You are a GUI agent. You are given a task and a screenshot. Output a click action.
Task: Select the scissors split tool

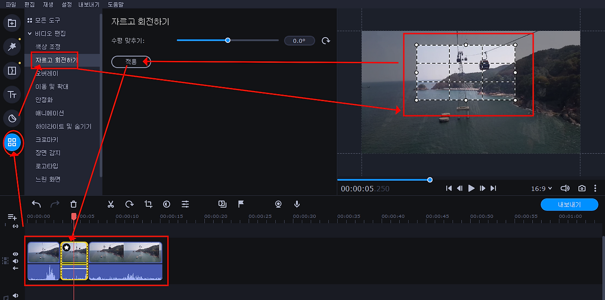111,204
